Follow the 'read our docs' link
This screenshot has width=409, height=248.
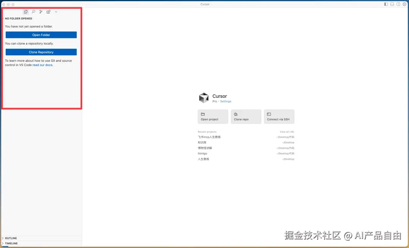[x=42, y=65]
